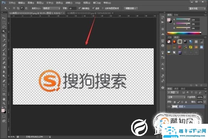
Task: Open the collapsed Actions panel play icon
Action: tap(163, 22)
